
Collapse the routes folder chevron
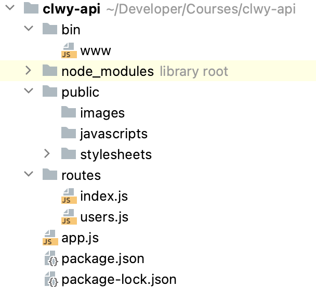click(x=29, y=174)
